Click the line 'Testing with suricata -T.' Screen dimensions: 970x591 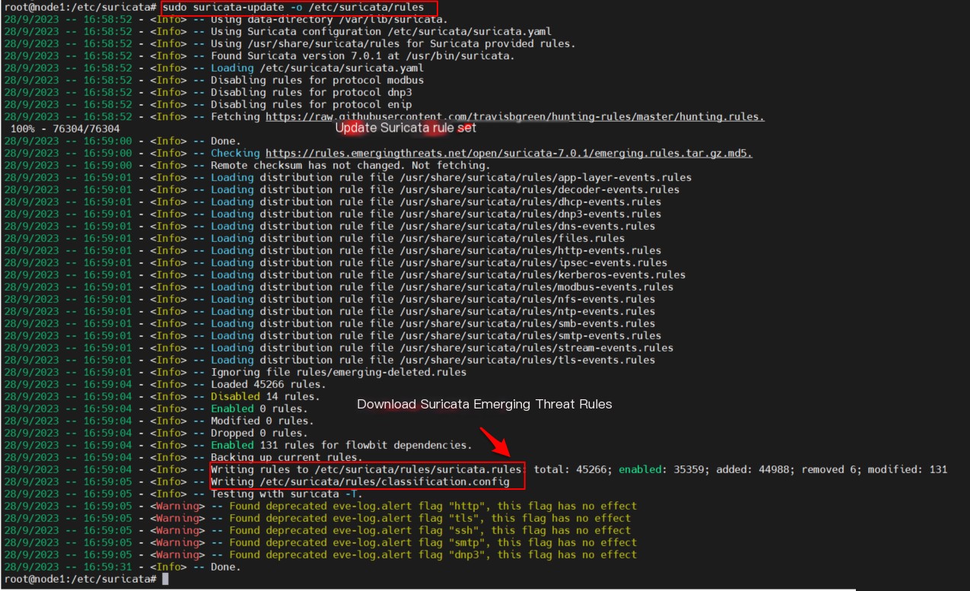click(x=287, y=494)
